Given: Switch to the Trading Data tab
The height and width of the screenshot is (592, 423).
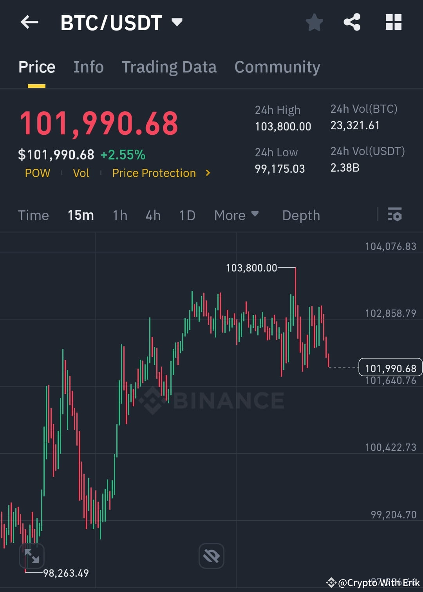Looking at the screenshot, I should click(169, 67).
